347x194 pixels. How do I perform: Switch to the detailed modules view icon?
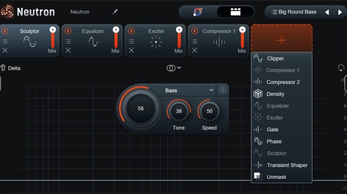tap(235, 12)
